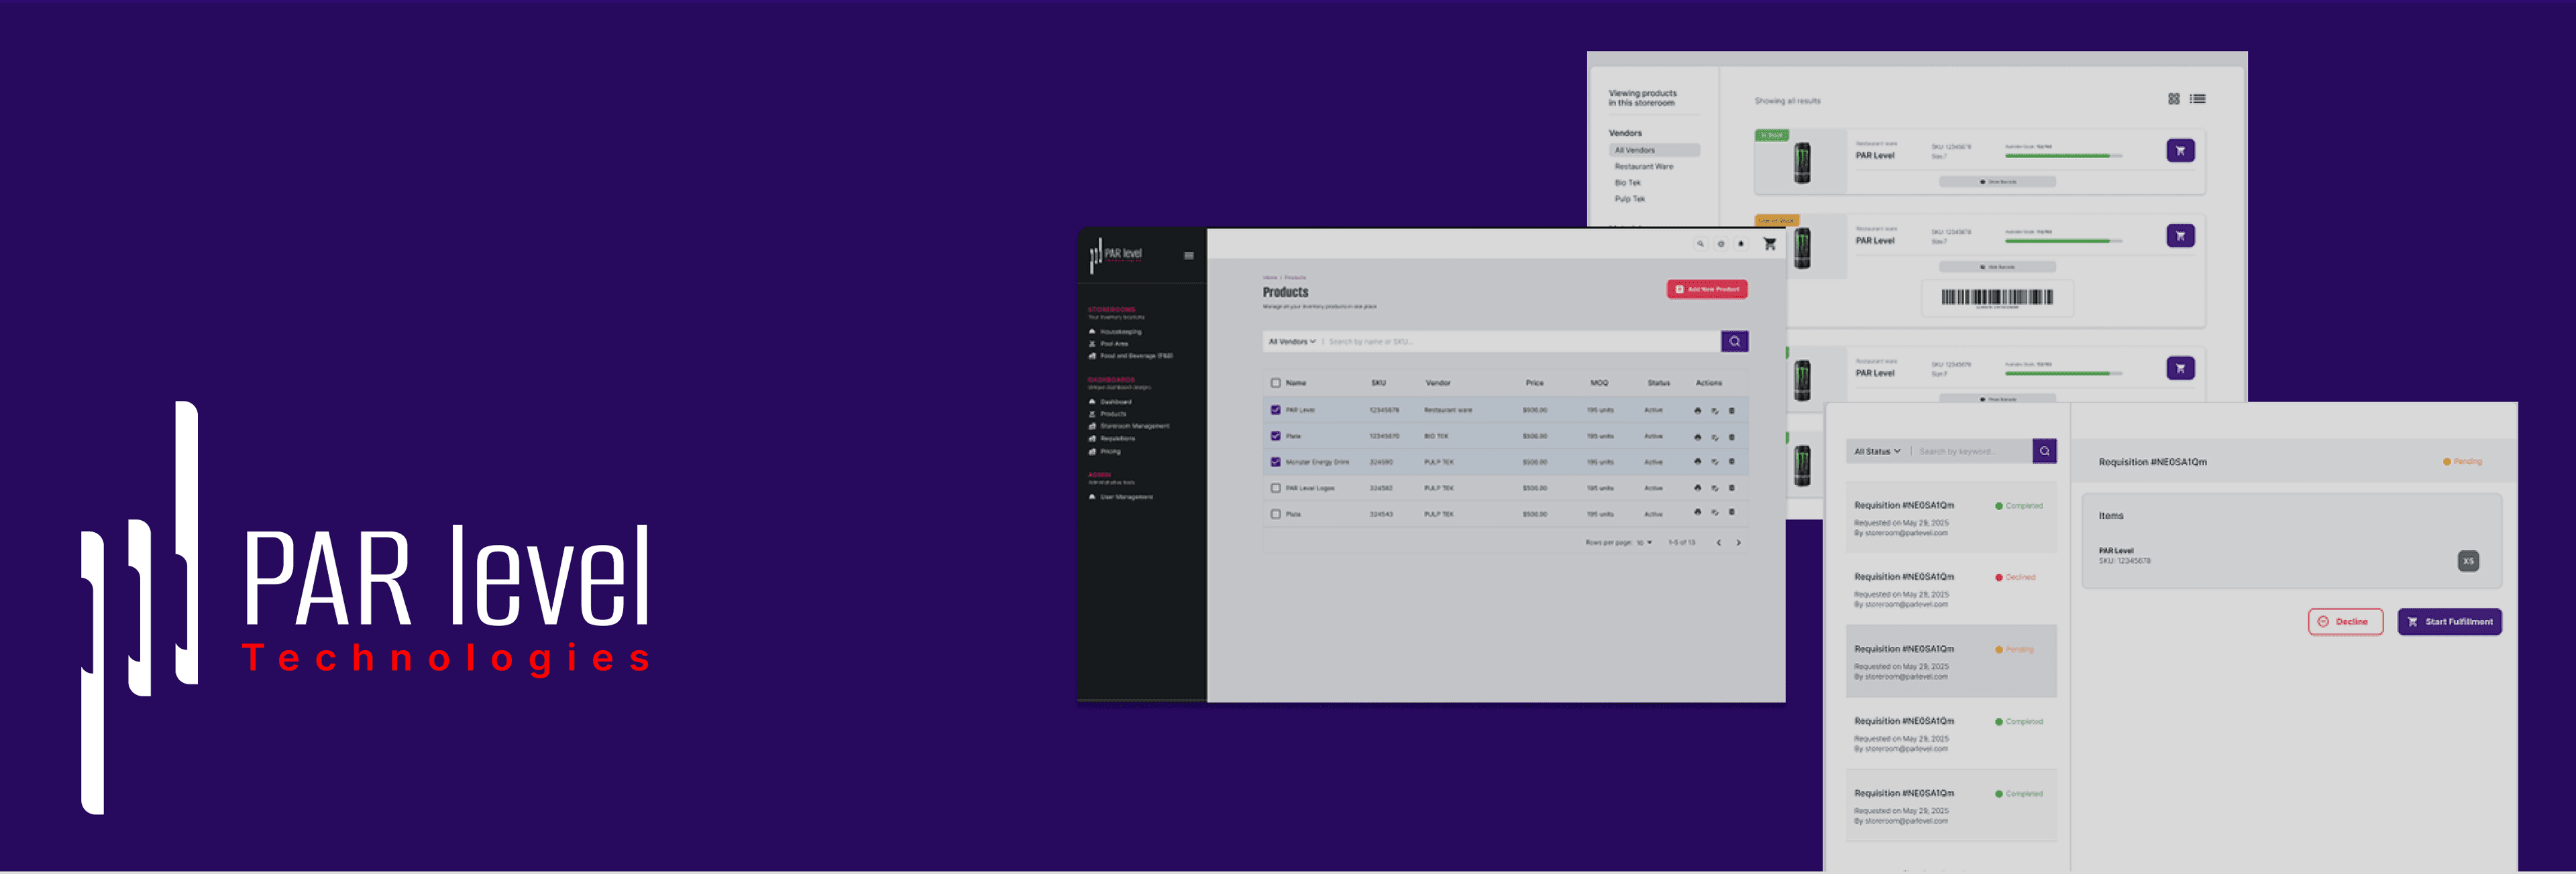Toggle the select-all checkbox in Name header
Screen dimensions: 2576x874
click(1275, 383)
